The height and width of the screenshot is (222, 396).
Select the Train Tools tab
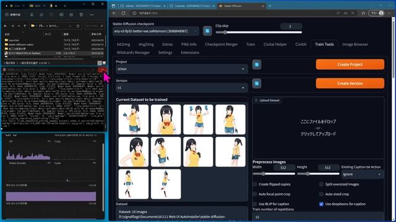[324, 44]
